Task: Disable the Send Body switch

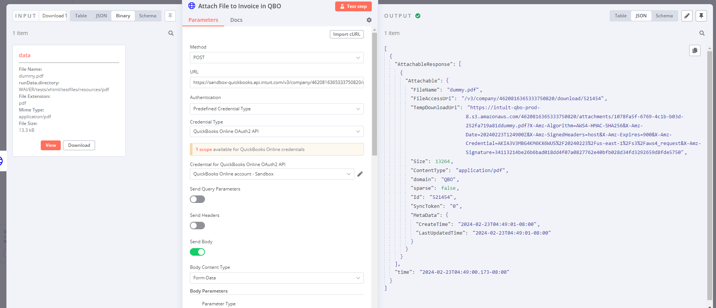Action: [x=197, y=252]
